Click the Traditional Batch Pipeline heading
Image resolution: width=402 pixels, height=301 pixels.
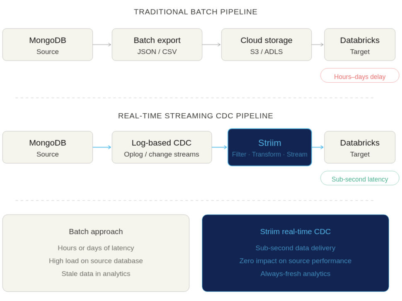[196, 12]
